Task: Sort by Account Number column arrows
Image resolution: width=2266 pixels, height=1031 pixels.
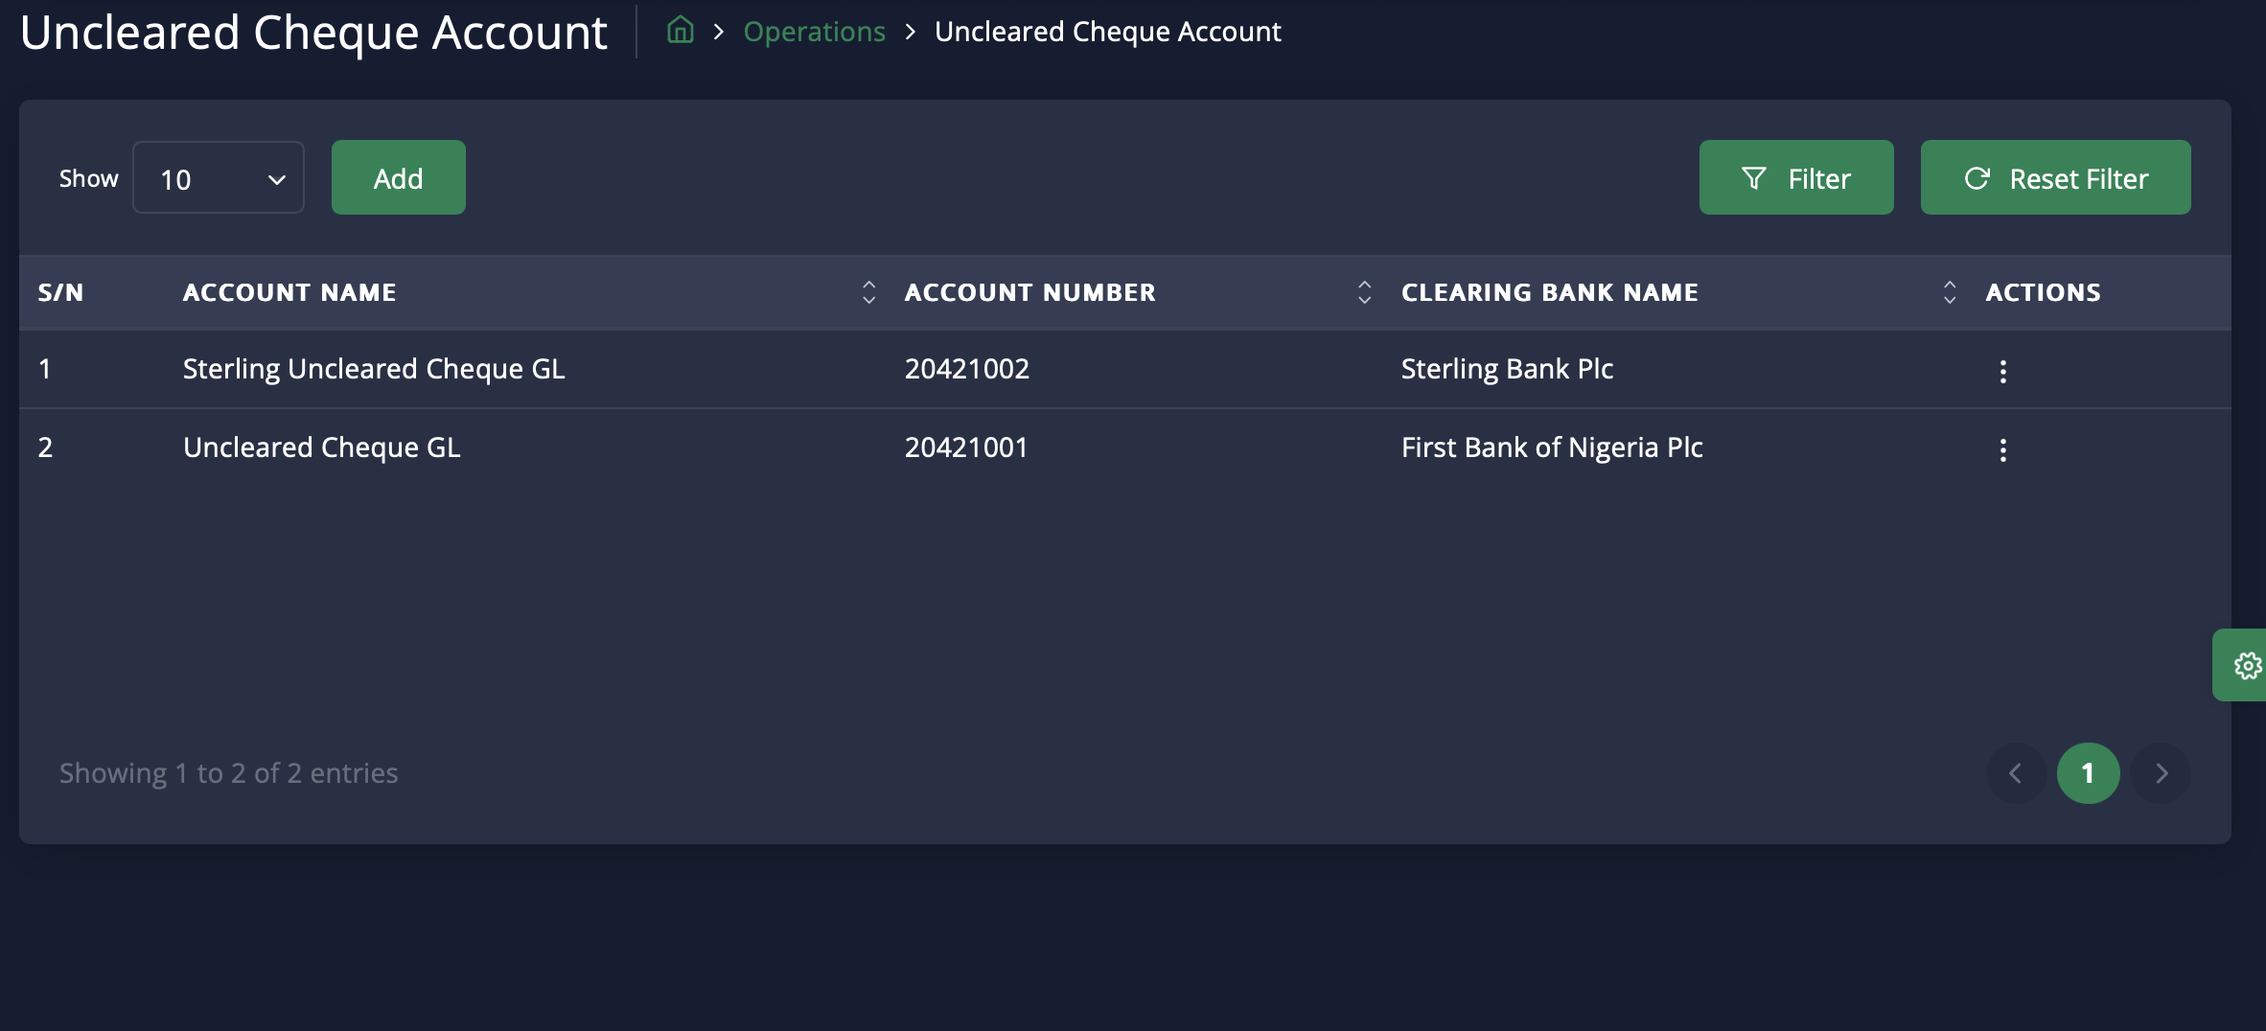Action: pyautogui.click(x=1364, y=292)
